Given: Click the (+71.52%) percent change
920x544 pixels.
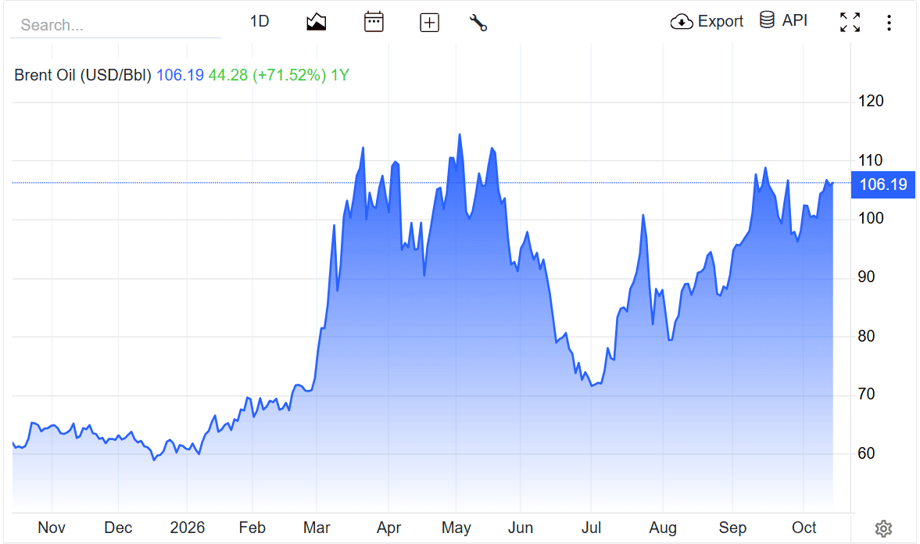Looking at the screenshot, I should pos(289,75).
